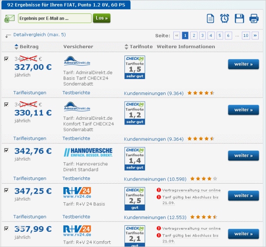Click R+V24 logo in the 357,99 € row
The image size is (266, 247).
click(x=77, y=231)
